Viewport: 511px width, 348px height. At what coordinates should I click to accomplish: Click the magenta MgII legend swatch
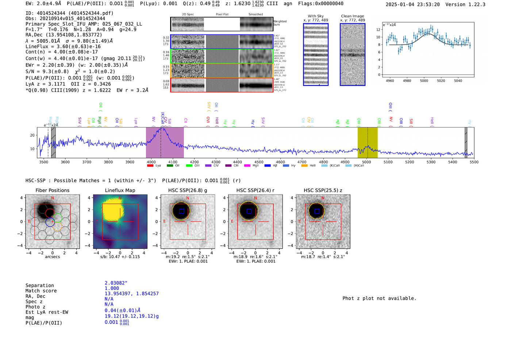pyautogui.click(x=247, y=166)
